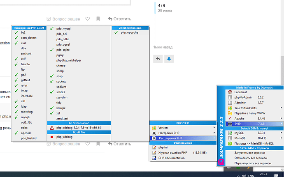The width and height of the screenshot is (284, 177).
Task: Click the MariaDB database icon
Action: [230, 138]
